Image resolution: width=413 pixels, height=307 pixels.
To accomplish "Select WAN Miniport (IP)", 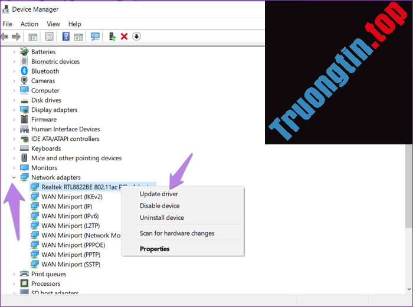I will click(67, 206).
